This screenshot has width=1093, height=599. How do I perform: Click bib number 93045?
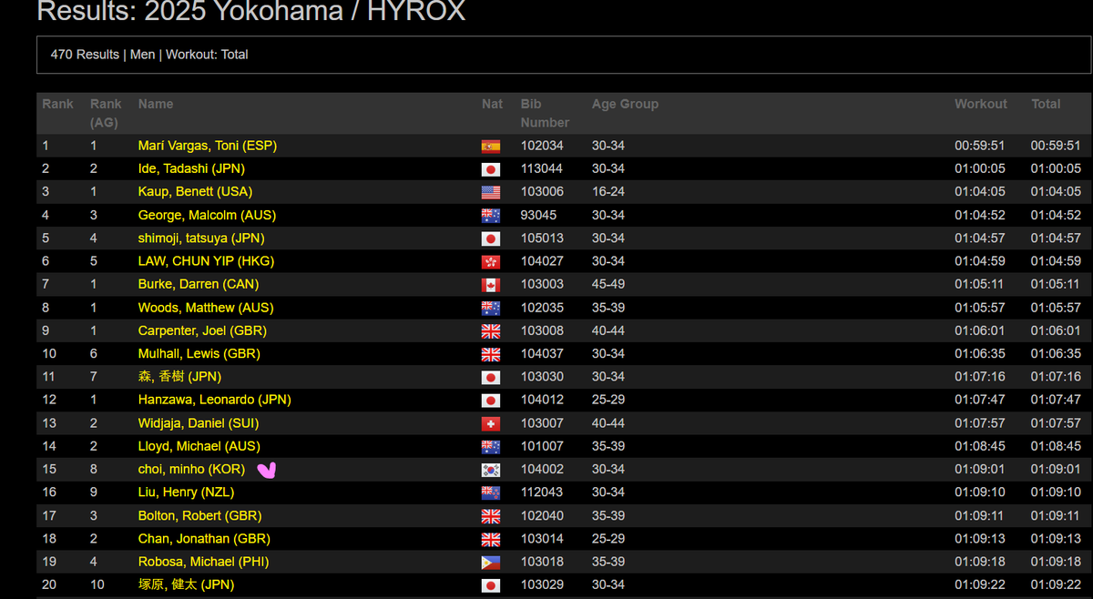pyautogui.click(x=538, y=215)
